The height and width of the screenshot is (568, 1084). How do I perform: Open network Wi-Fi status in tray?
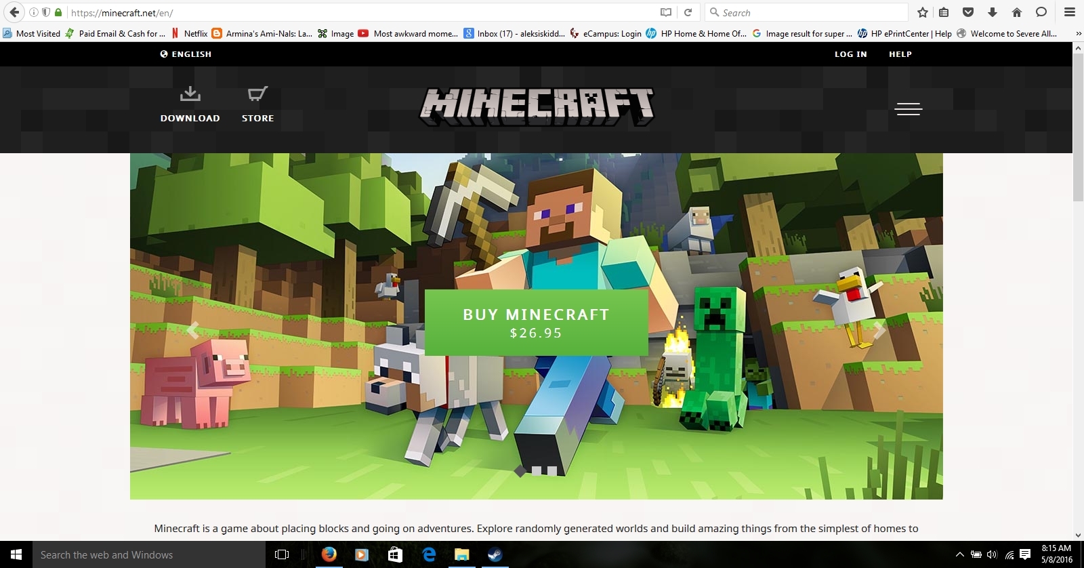click(x=1009, y=554)
